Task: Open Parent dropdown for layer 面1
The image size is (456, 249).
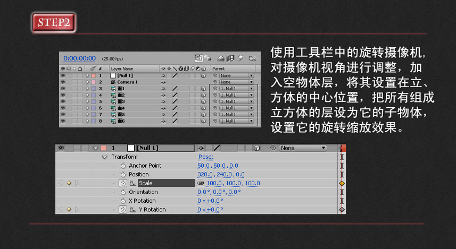Action: coord(237,89)
